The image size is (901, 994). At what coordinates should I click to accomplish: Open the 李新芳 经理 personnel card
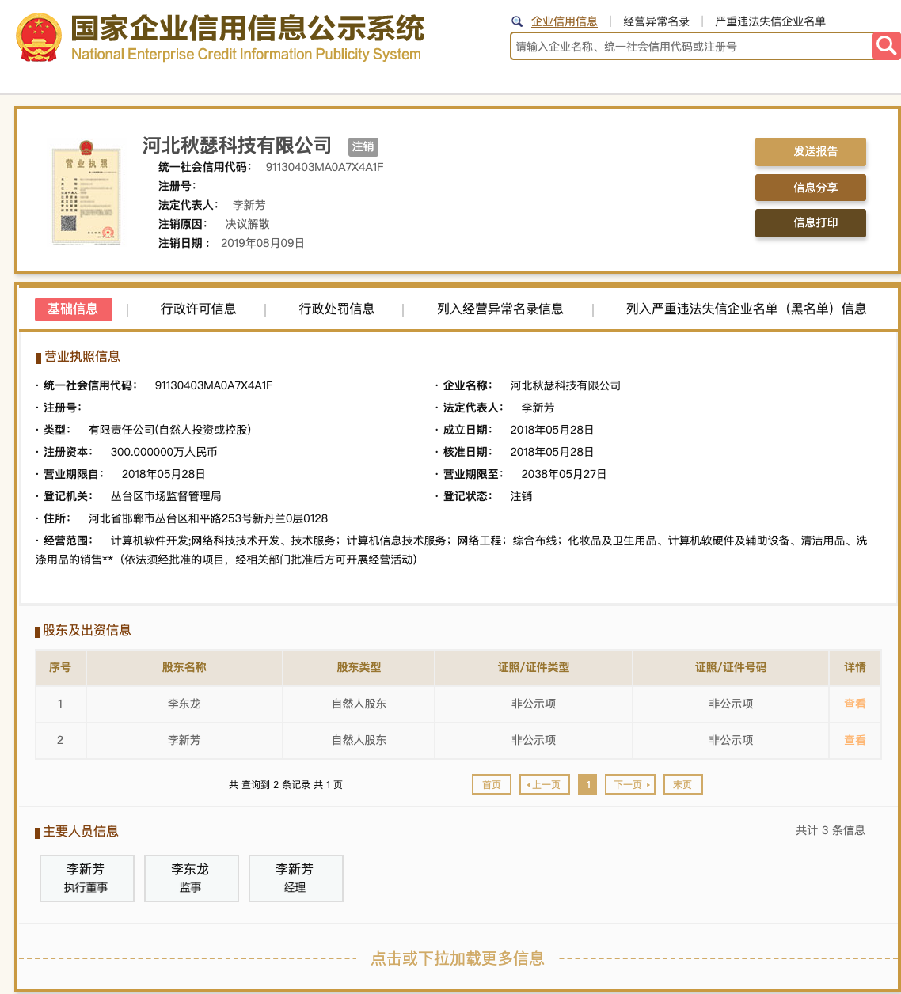click(295, 878)
